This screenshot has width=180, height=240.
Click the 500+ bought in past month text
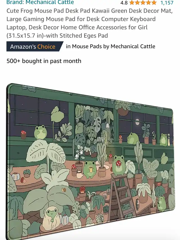point(44,61)
